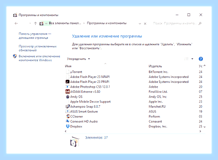218x160 pixels.
Task: Click the Все элементы панели breadcrumb
Action: (x=65, y=23)
